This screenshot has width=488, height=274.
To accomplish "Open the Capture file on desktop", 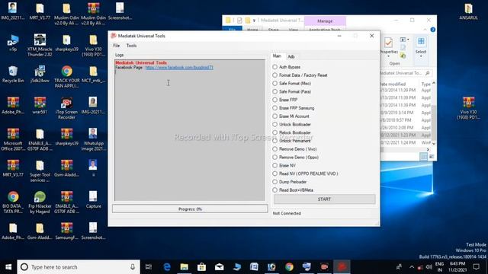I will pyautogui.click(x=93, y=199).
